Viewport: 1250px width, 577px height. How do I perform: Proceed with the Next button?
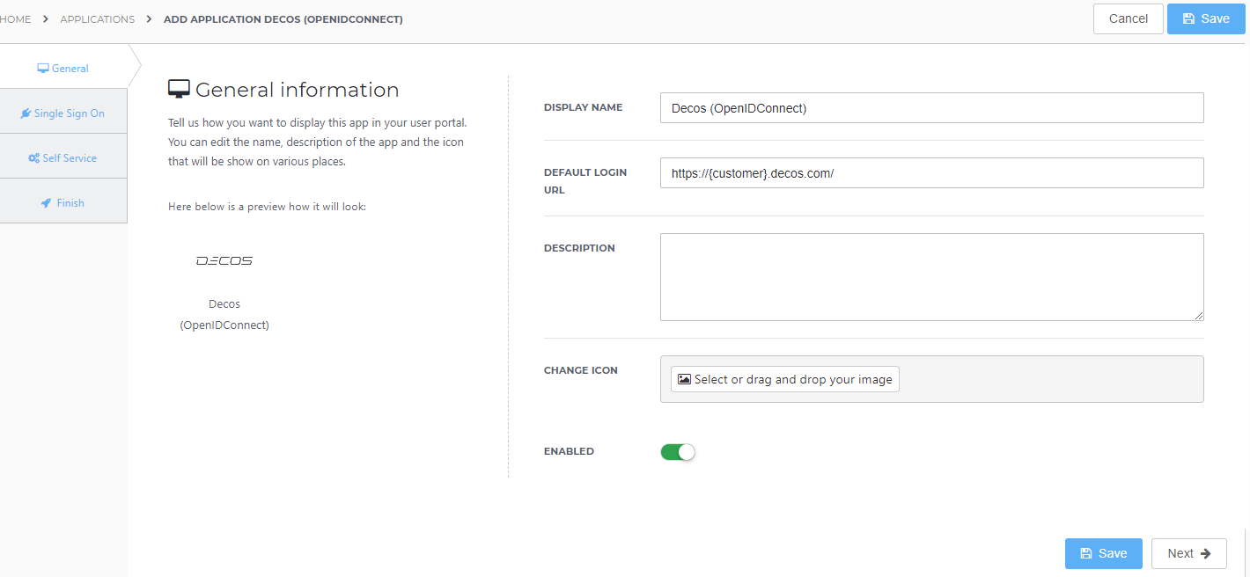tap(1189, 553)
